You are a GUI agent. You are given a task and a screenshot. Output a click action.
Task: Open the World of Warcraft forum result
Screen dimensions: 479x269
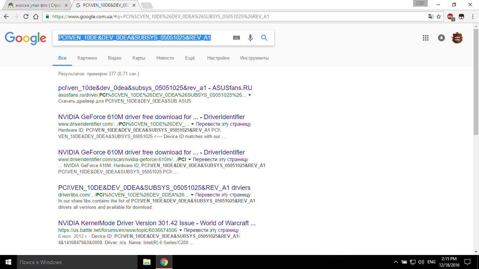pyautogui.click(x=157, y=223)
